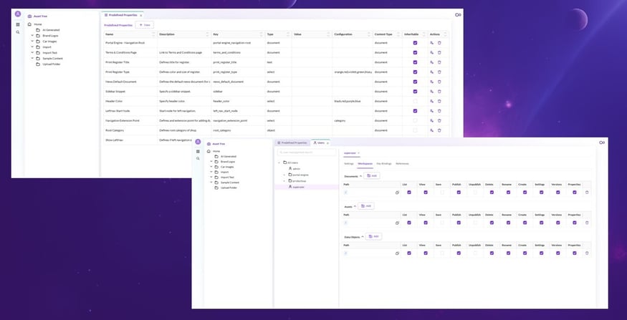
Task: Click the New button above properties table
Action: pyautogui.click(x=145, y=24)
